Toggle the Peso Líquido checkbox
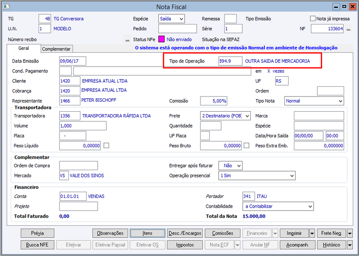Screen dimensions: 359x256 tap(106, 145)
